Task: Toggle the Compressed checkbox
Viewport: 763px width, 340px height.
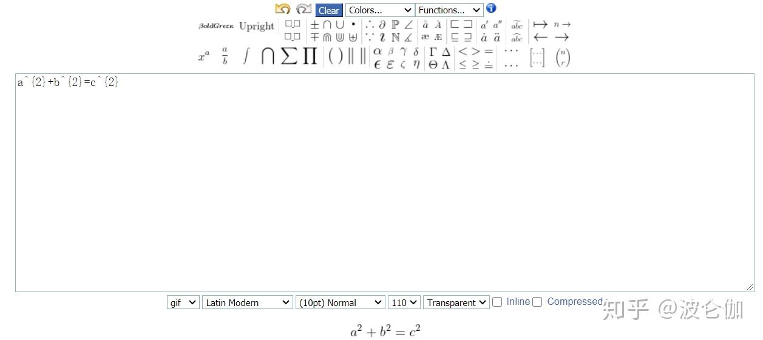Action: click(x=537, y=302)
